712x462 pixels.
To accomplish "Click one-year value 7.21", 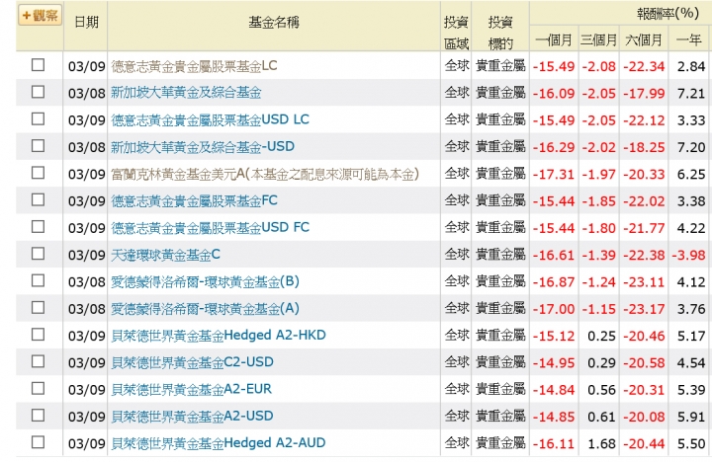I will (691, 94).
